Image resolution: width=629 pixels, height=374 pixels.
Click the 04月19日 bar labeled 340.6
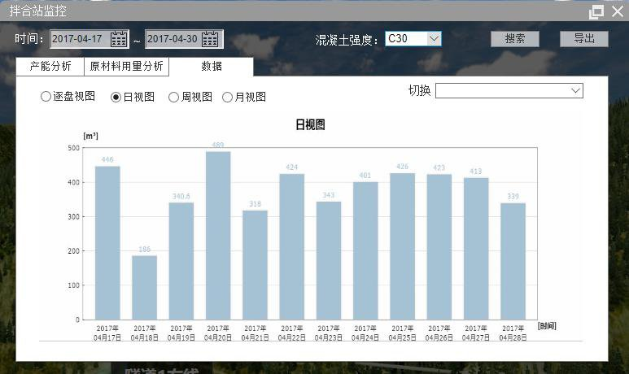pyautogui.click(x=181, y=261)
